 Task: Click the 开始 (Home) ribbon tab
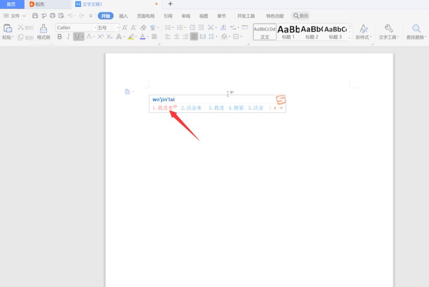pyautogui.click(x=106, y=16)
